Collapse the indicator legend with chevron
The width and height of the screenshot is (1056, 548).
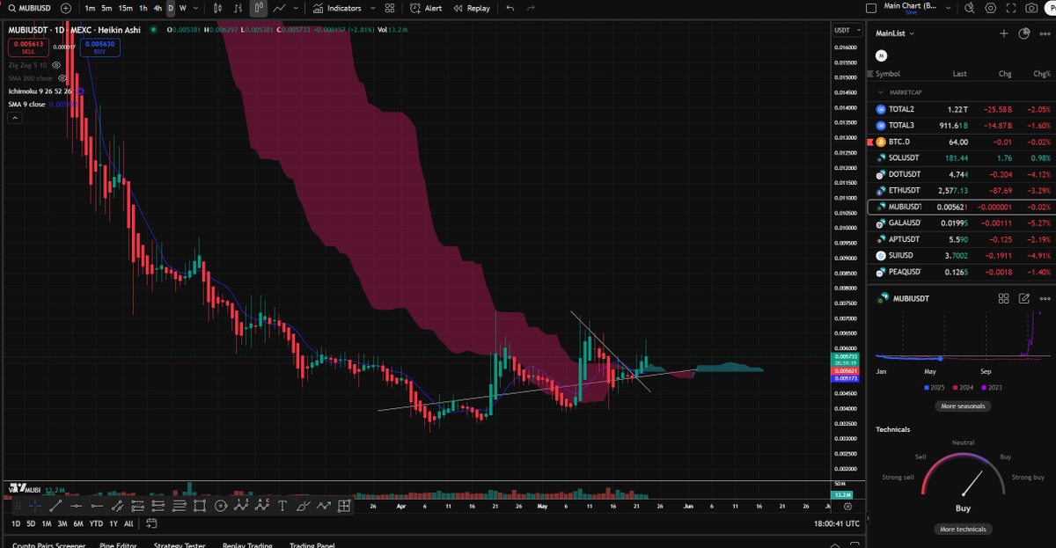click(x=15, y=118)
